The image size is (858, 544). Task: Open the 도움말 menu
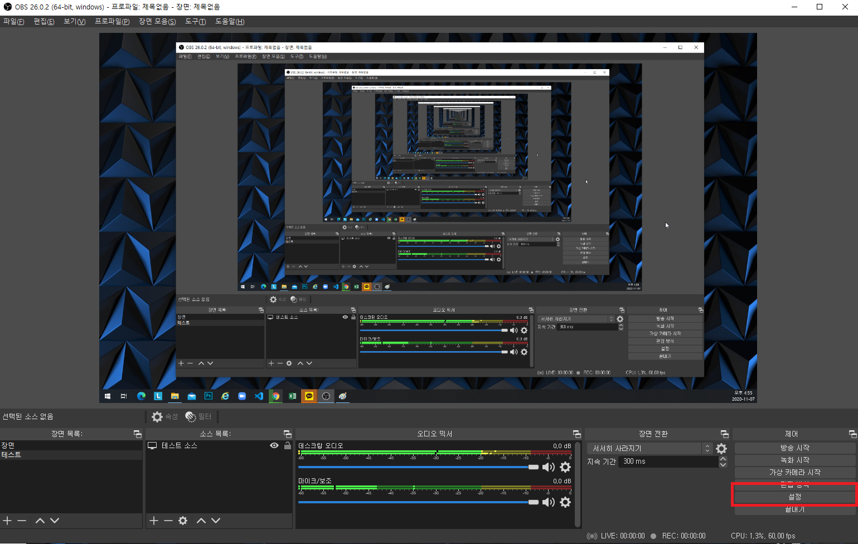[x=230, y=22]
